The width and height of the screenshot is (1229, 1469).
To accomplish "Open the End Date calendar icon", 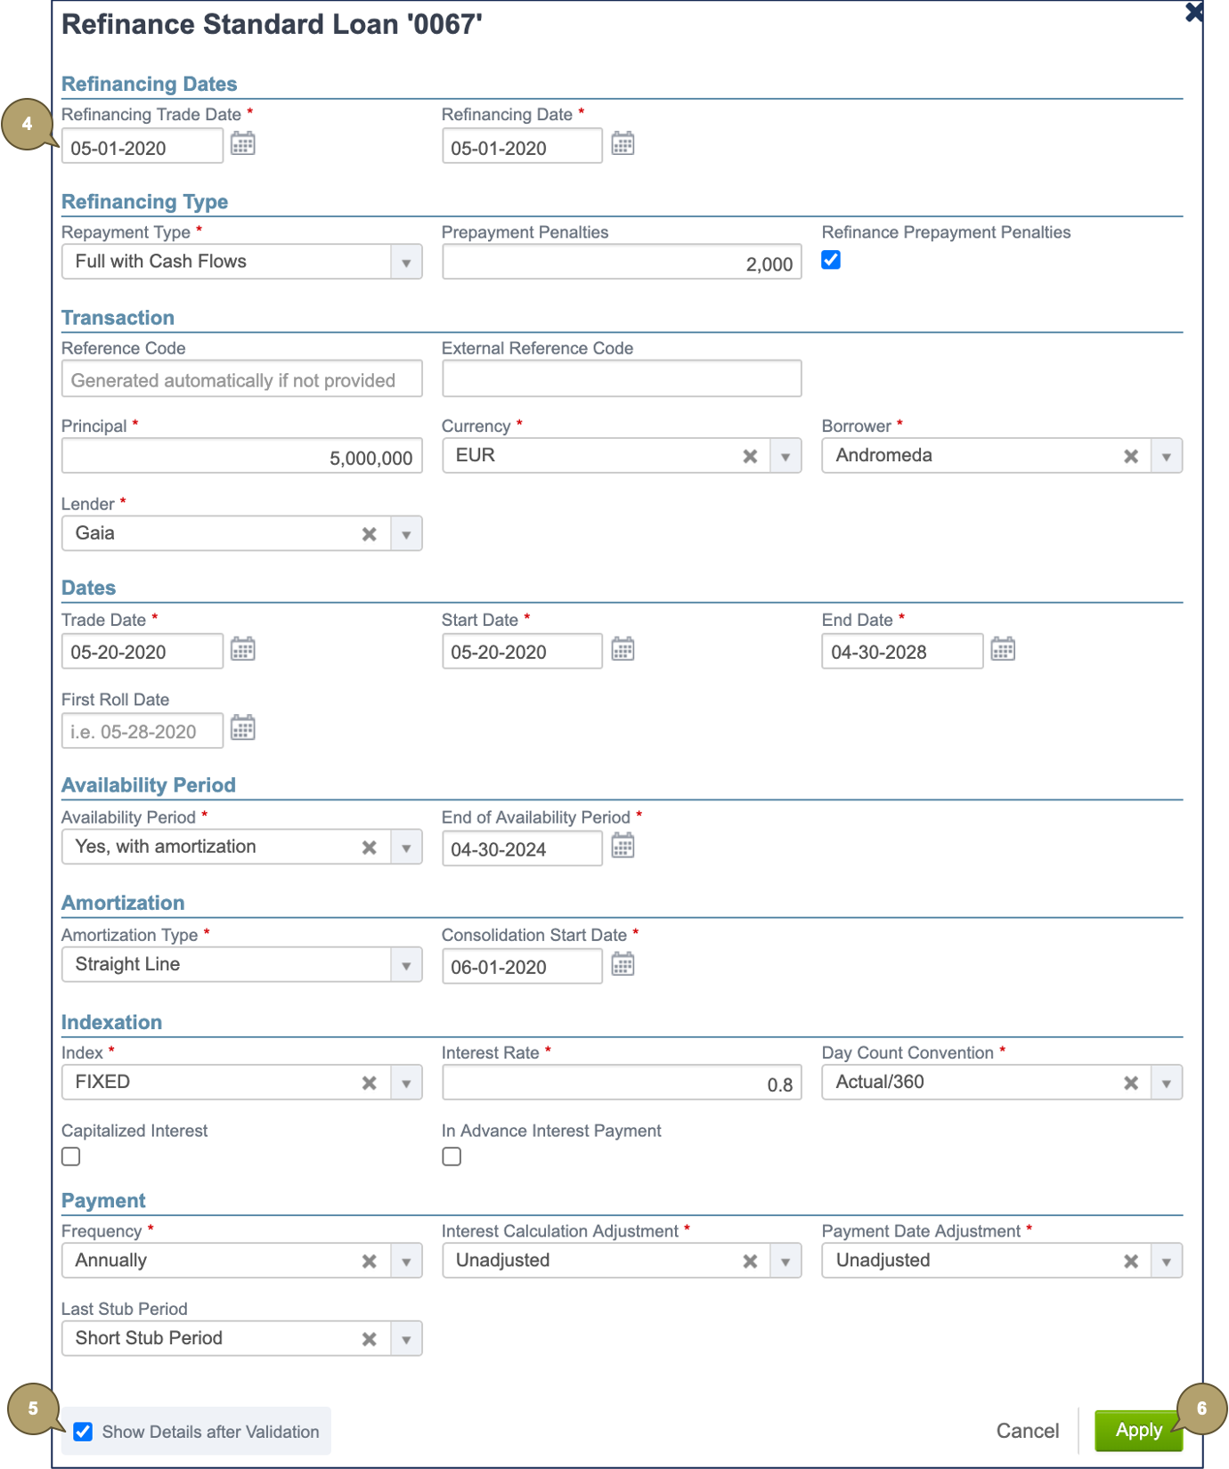I will tap(1003, 649).
